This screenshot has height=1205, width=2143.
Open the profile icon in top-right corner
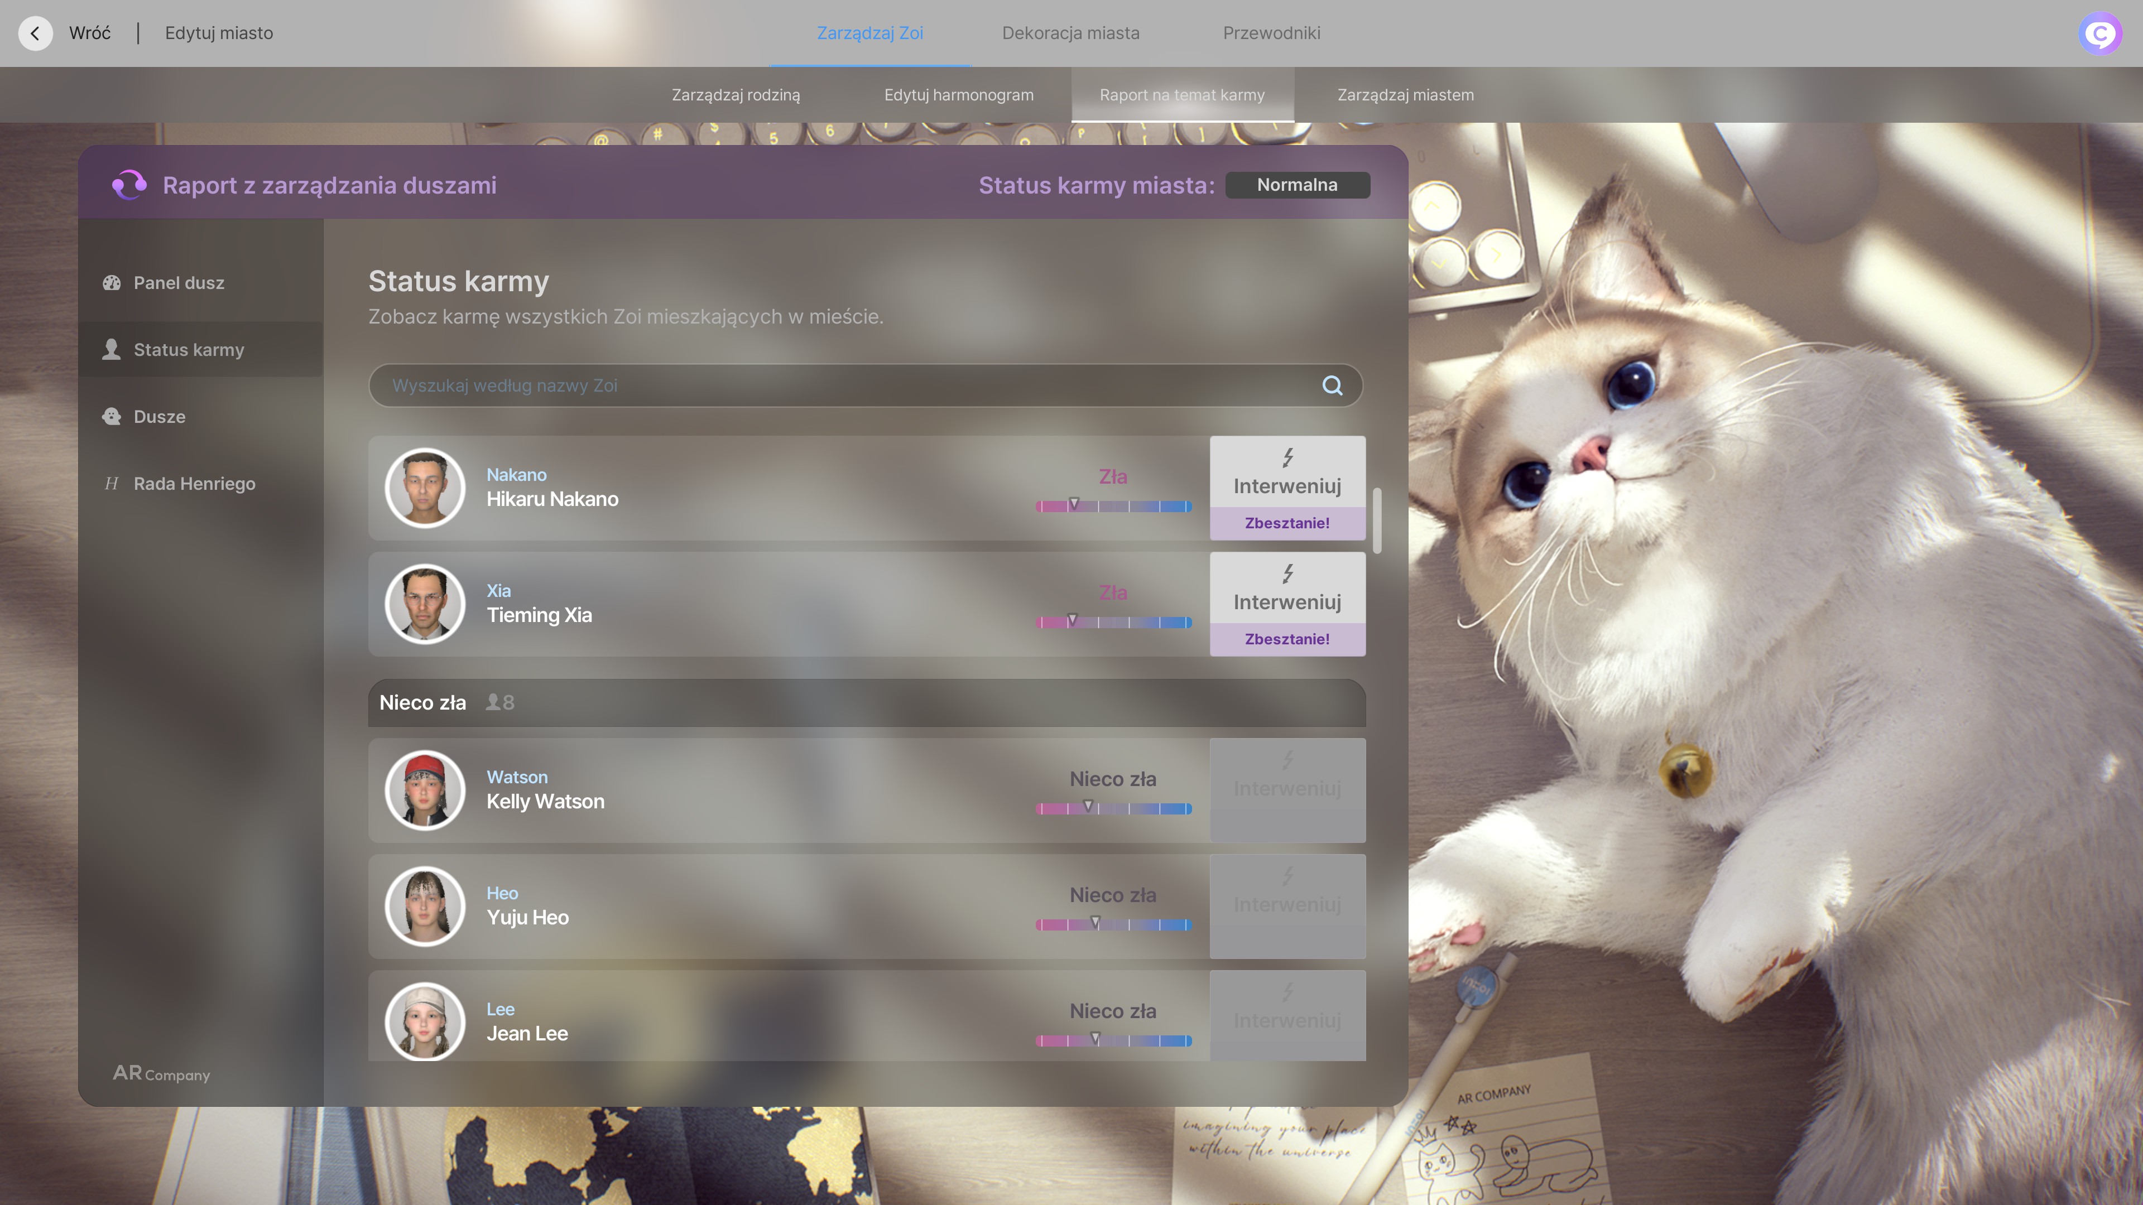(2099, 34)
